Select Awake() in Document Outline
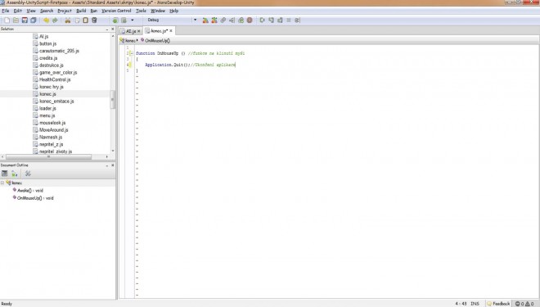Image resolution: width=540 pixels, height=307 pixels. (29, 191)
